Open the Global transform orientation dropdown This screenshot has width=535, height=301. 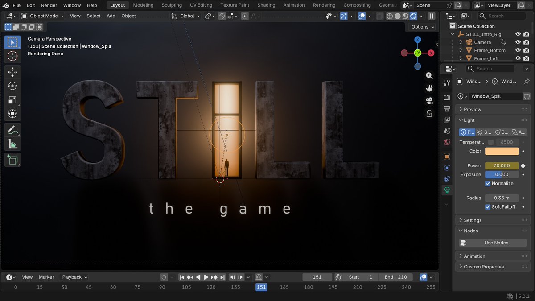(186, 16)
